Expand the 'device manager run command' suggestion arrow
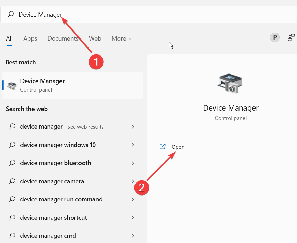The image size is (297, 243). (x=133, y=199)
